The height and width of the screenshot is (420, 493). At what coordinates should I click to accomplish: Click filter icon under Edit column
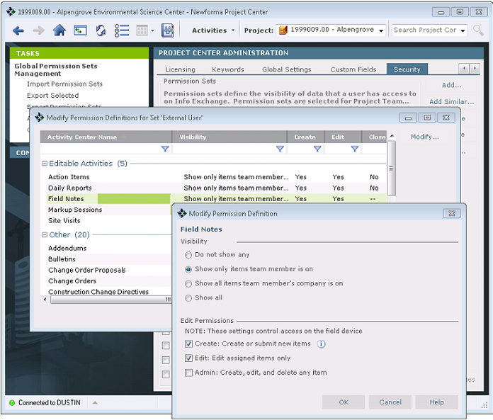click(x=355, y=149)
